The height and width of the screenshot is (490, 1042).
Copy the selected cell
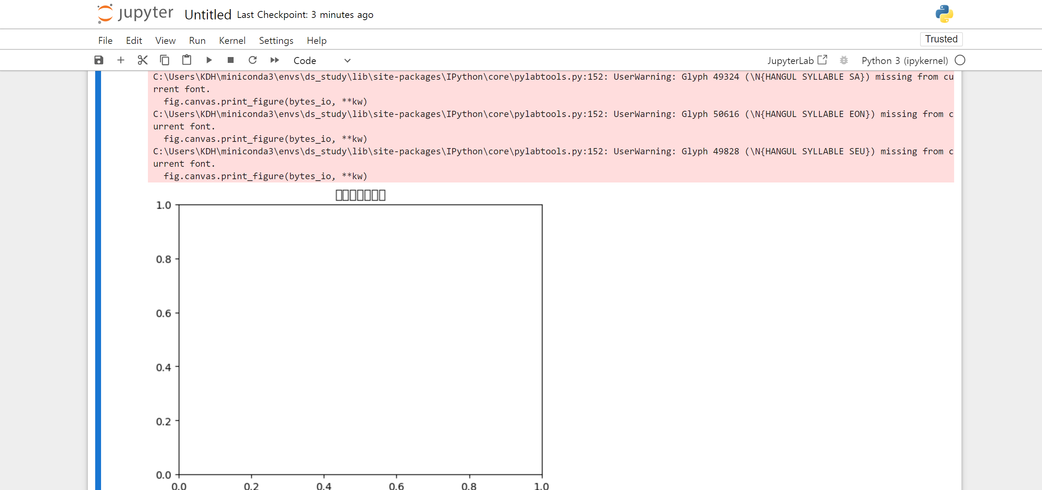coord(164,60)
